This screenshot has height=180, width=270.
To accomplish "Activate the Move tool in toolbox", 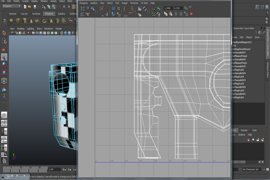I will pyautogui.click(x=4, y=57).
